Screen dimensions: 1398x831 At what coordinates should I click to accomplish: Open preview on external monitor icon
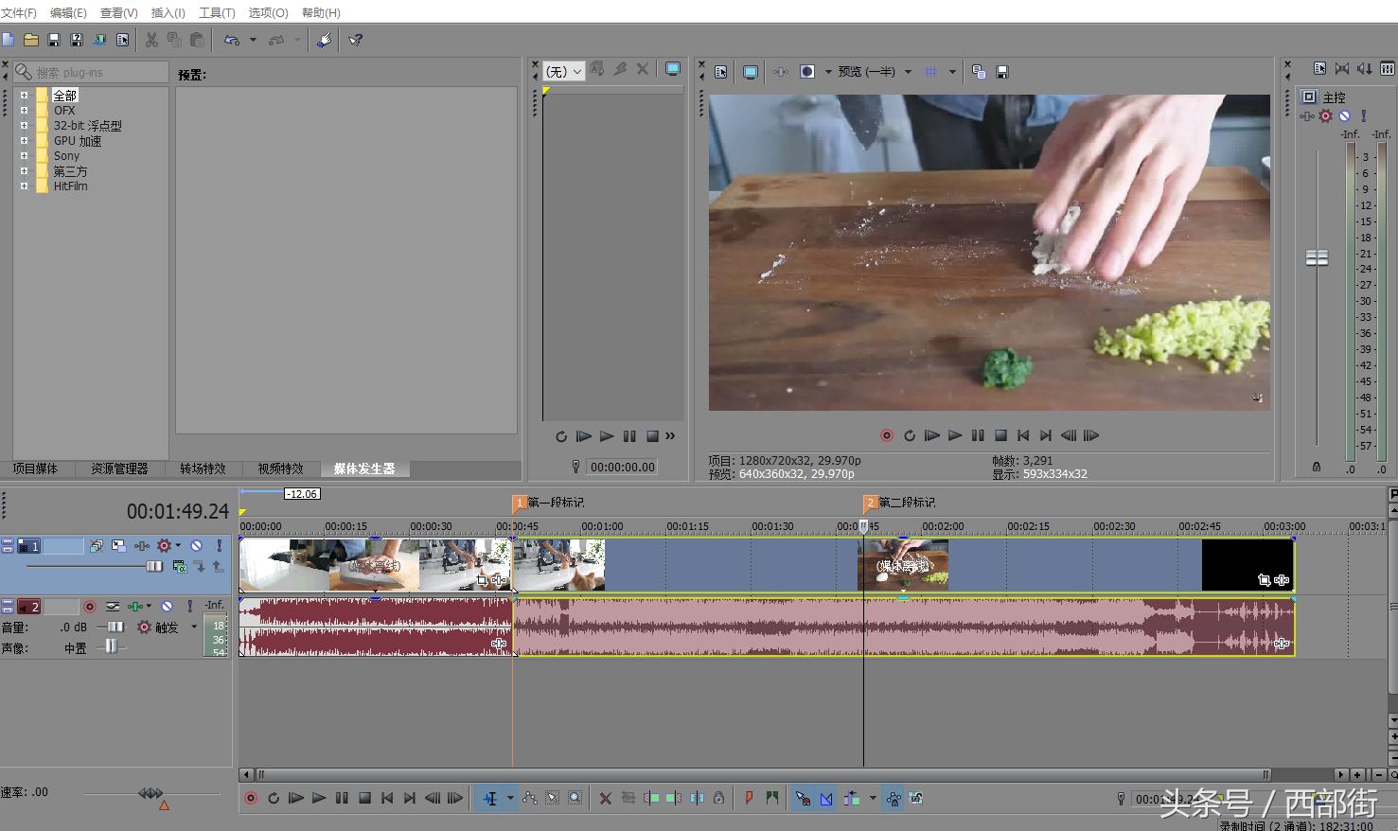point(751,72)
